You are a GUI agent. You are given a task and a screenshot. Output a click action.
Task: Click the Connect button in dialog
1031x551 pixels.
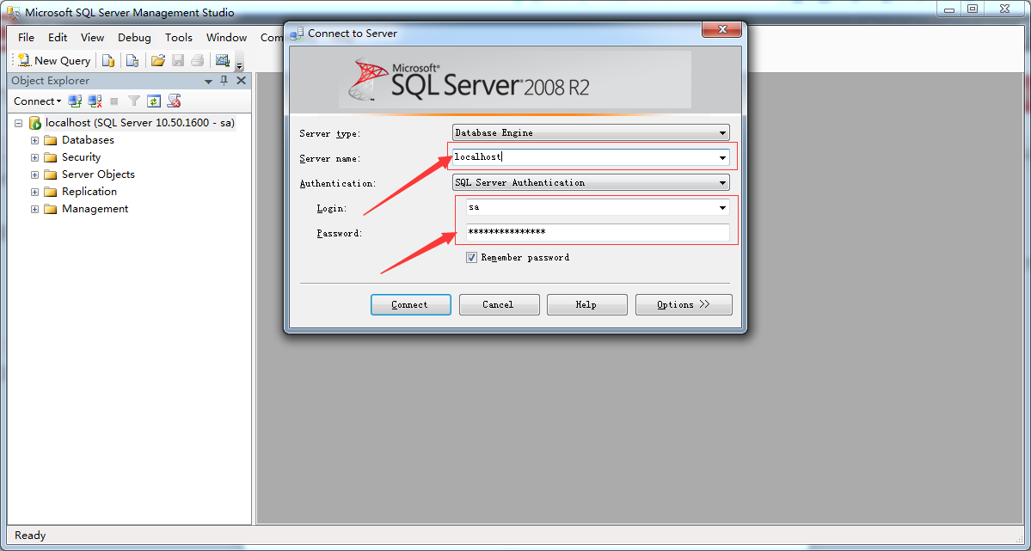tap(410, 304)
